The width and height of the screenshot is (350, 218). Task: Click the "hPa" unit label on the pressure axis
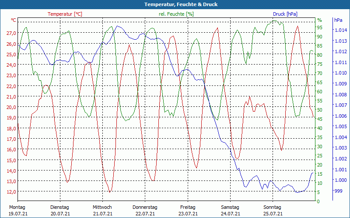(x=338, y=20)
